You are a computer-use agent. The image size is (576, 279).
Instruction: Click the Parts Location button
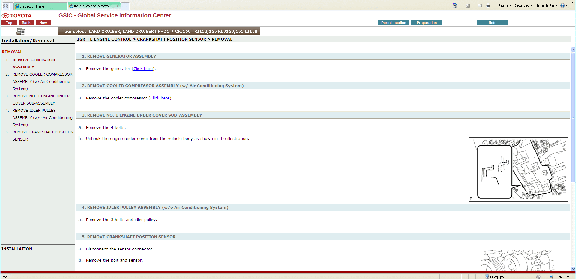393,23
